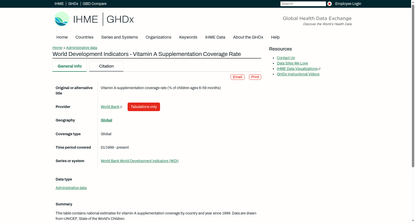Click the Print button

click(x=255, y=77)
